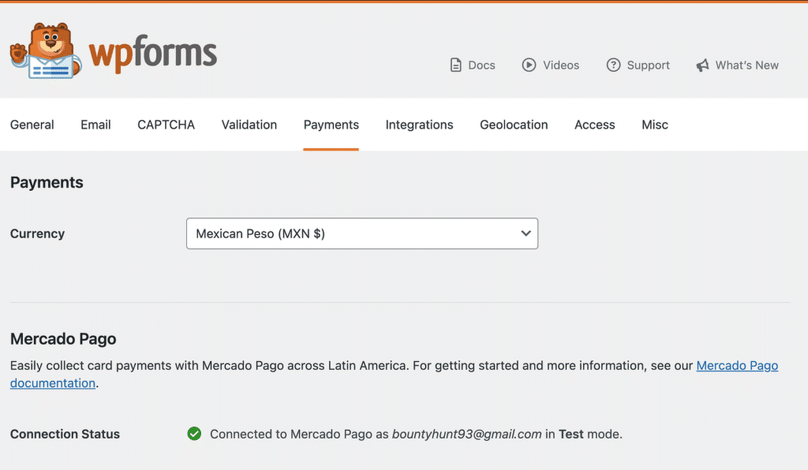Open the CAPTCHA settings tab
This screenshot has width=808, height=470.
(166, 125)
